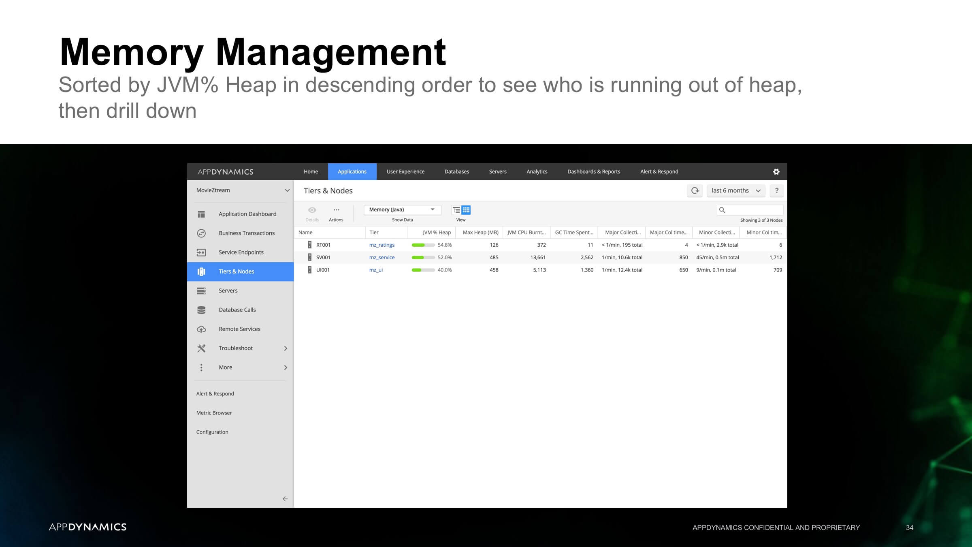
Task: Open the Dashboards & Reports tab
Action: tap(594, 172)
